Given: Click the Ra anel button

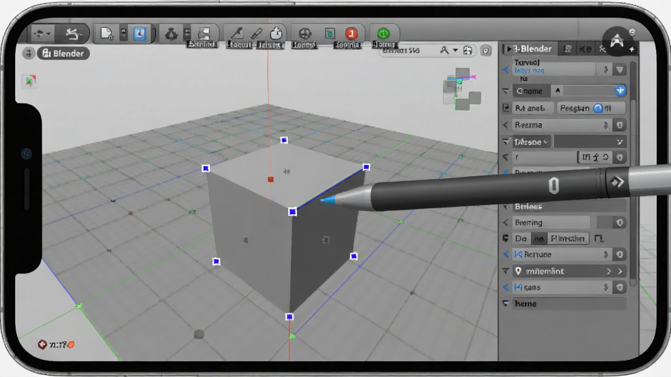Looking at the screenshot, I should point(533,108).
